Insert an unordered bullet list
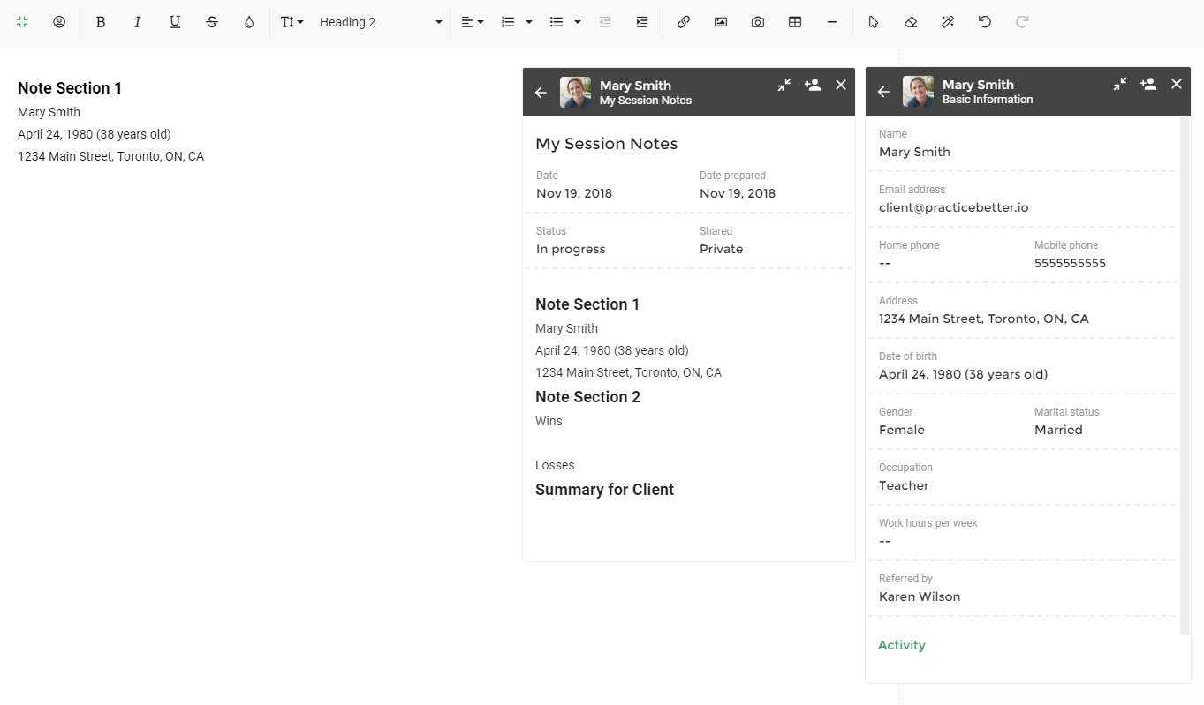This screenshot has height=705, width=1204. [x=557, y=22]
